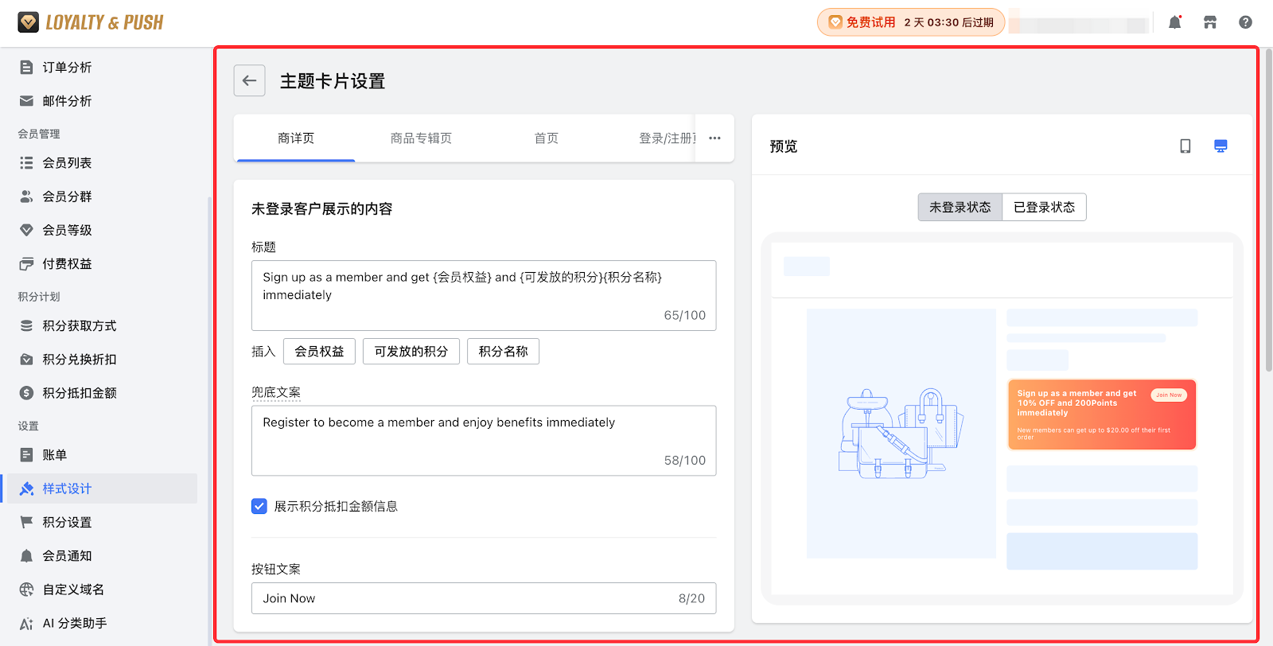
Task: Open the help question mark icon
Action: point(1245,22)
